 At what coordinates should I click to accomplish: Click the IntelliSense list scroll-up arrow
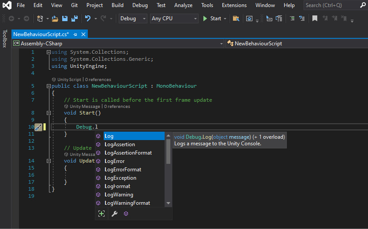point(168,136)
